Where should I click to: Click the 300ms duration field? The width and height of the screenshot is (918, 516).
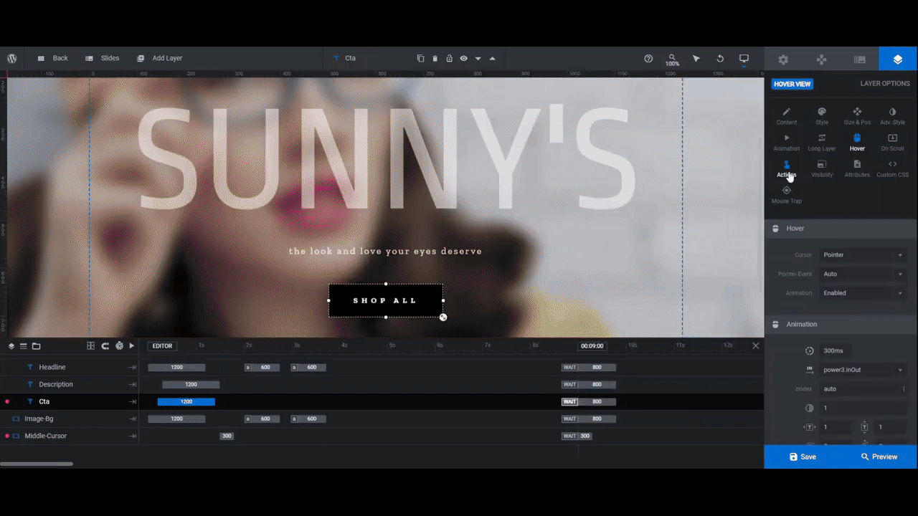click(x=836, y=350)
